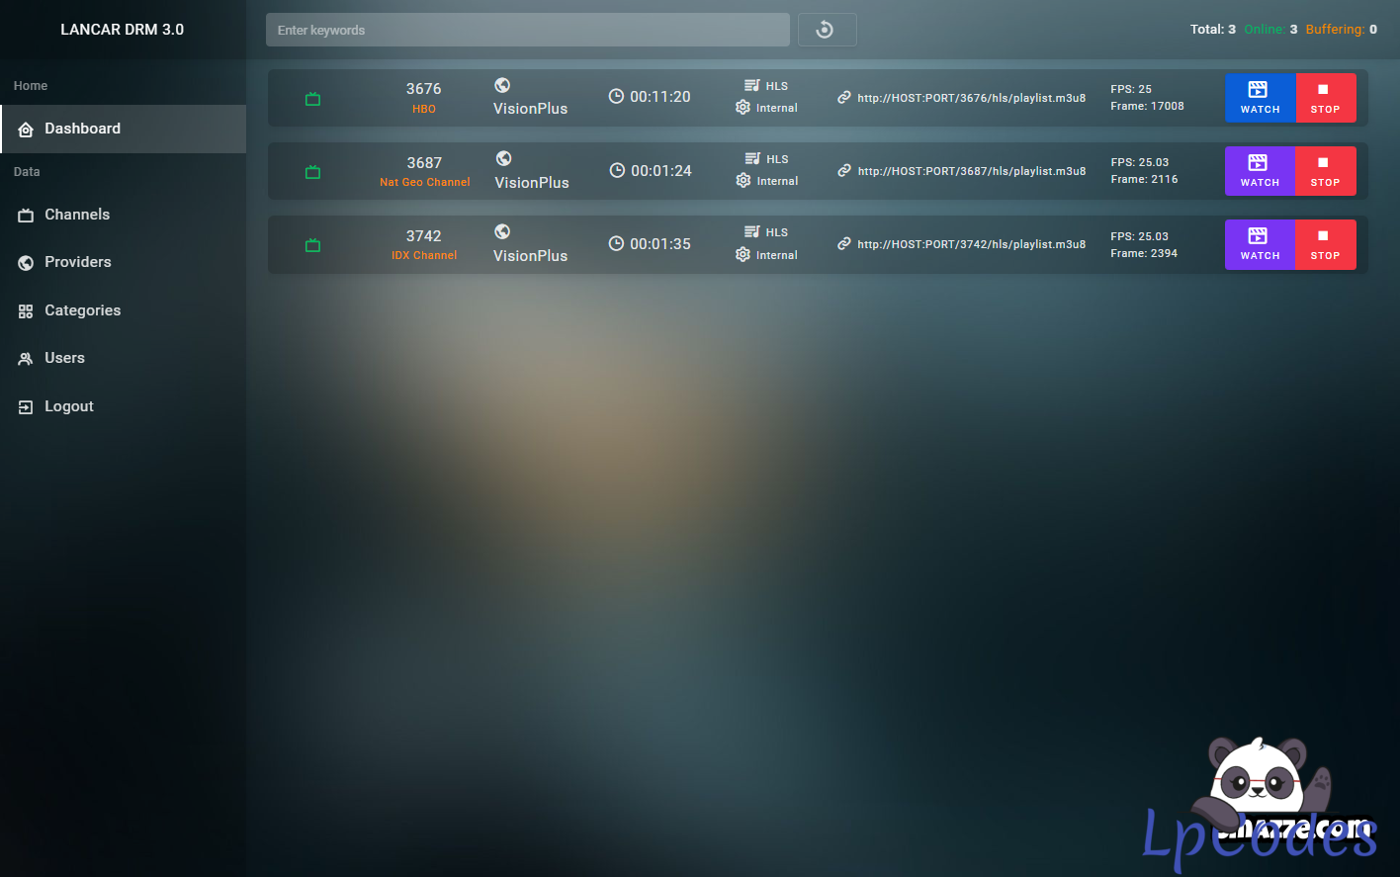Image resolution: width=1400 pixels, height=877 pixels.
Task: Log out using the sidebar Logout item
Action: [68, 406]
